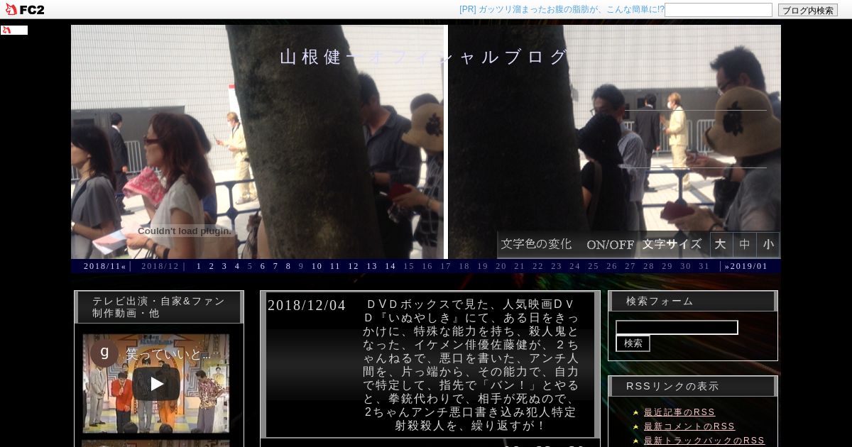Click the テレビ出演・自家&ファン制作動画 header

pos(159,307)
